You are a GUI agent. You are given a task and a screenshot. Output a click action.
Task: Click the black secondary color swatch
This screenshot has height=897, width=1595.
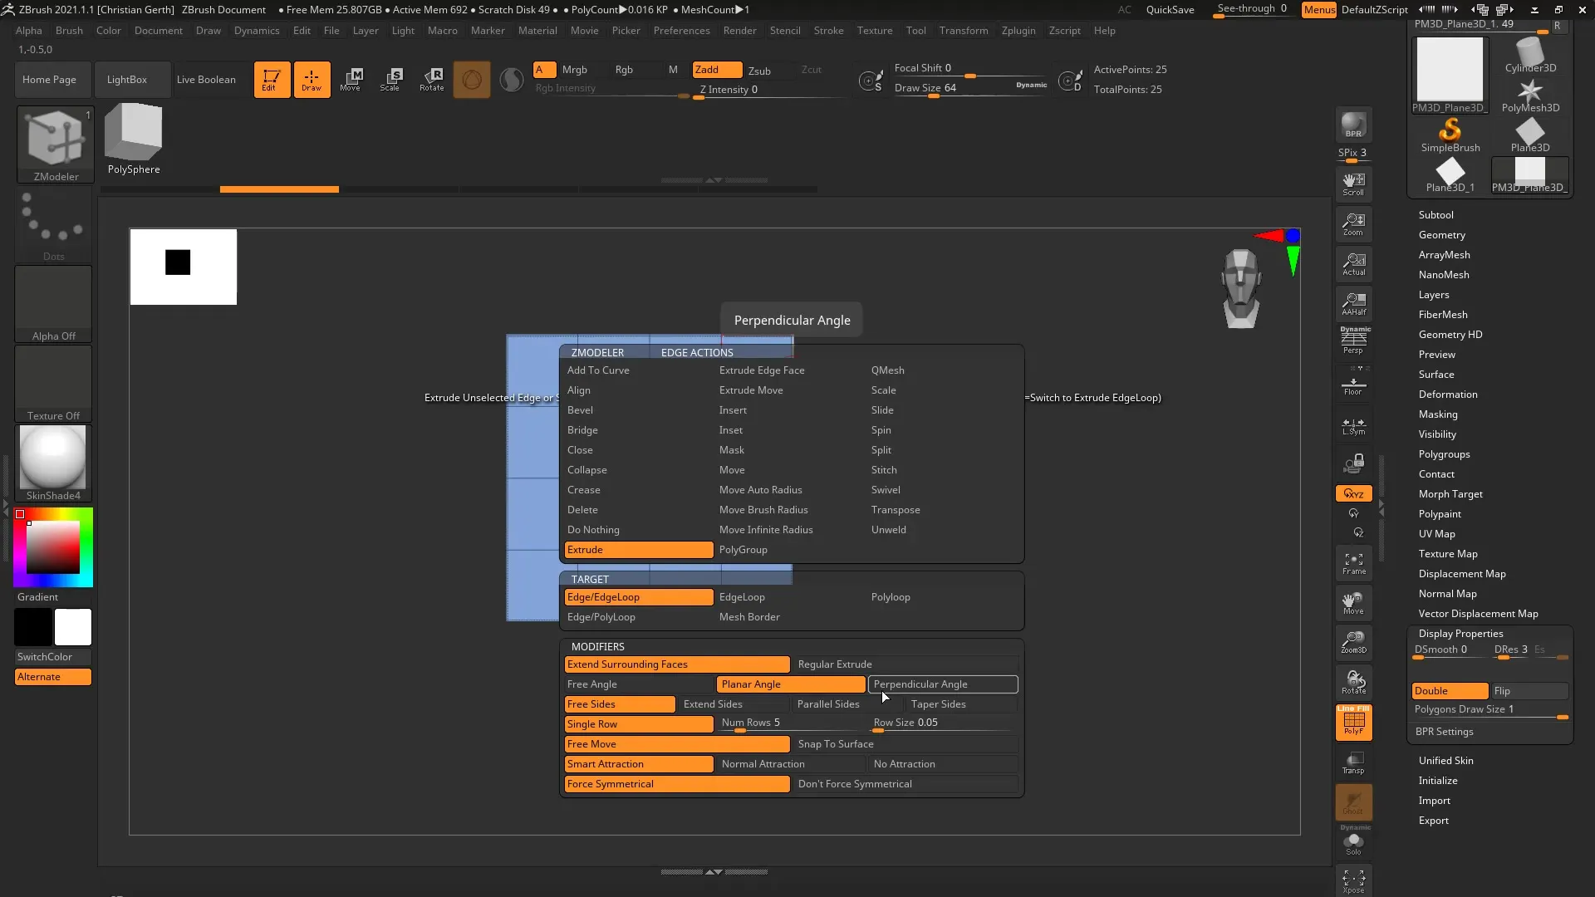pyautogui.click(x=33, y=627)
